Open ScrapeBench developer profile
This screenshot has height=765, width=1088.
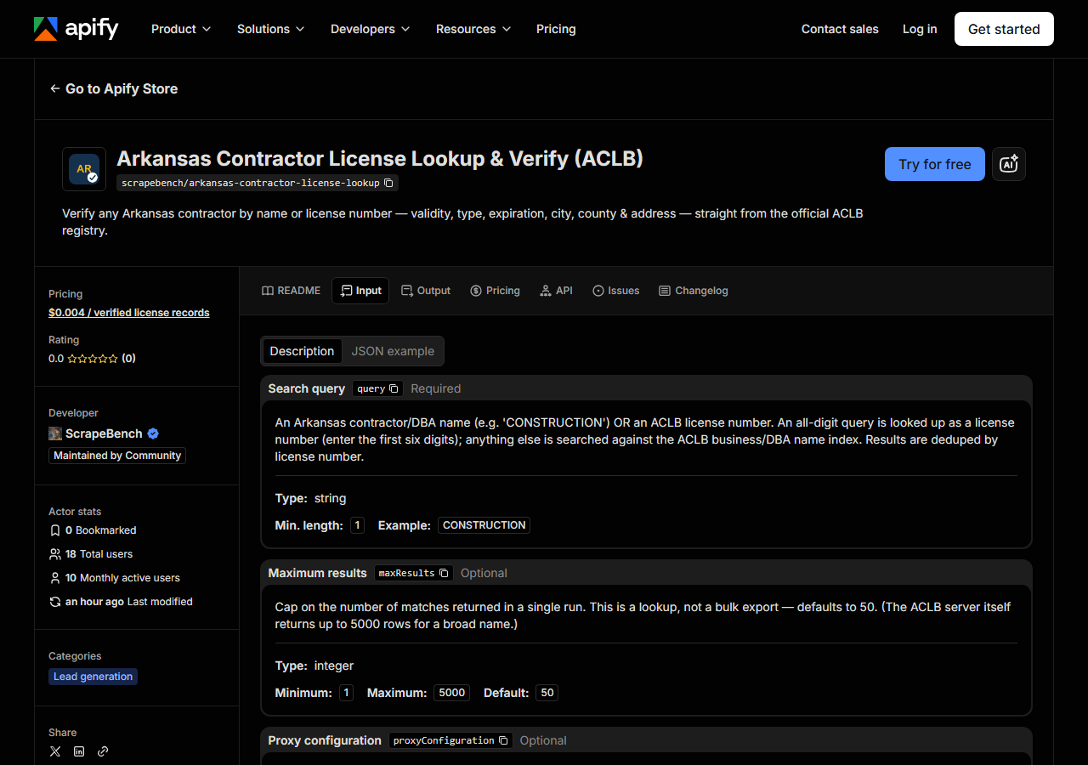104,433
